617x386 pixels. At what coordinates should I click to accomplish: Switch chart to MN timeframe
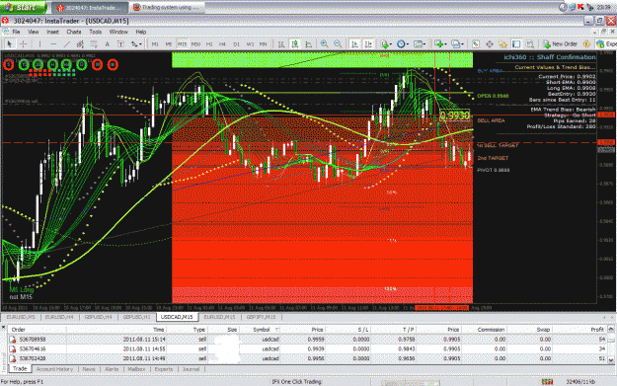(263, 44)
